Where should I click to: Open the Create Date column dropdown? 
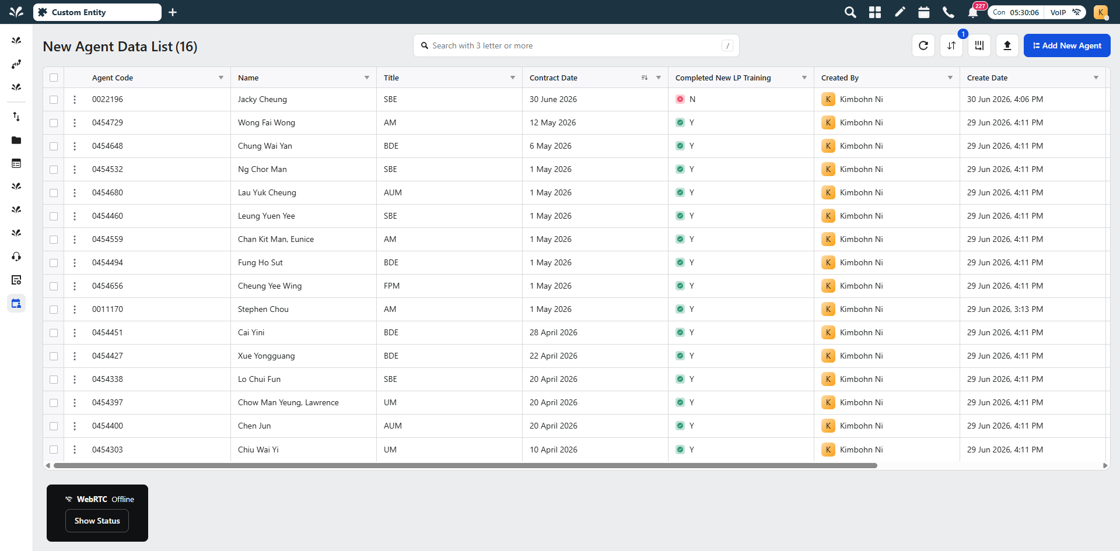point(1096,78)
